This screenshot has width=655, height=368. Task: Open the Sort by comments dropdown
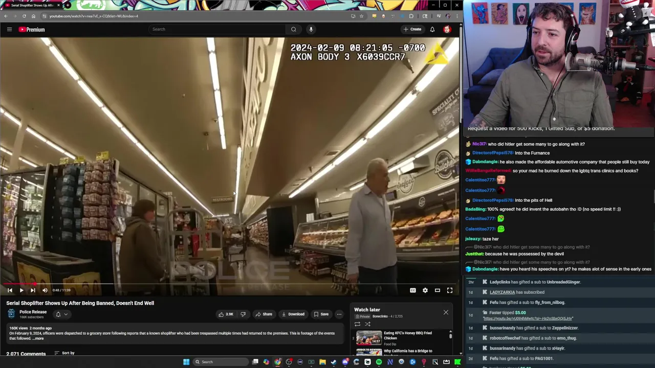[x=64, y=353]
